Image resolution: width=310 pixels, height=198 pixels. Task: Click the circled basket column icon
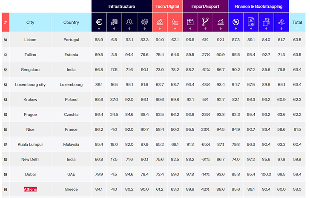click(235, 22)
